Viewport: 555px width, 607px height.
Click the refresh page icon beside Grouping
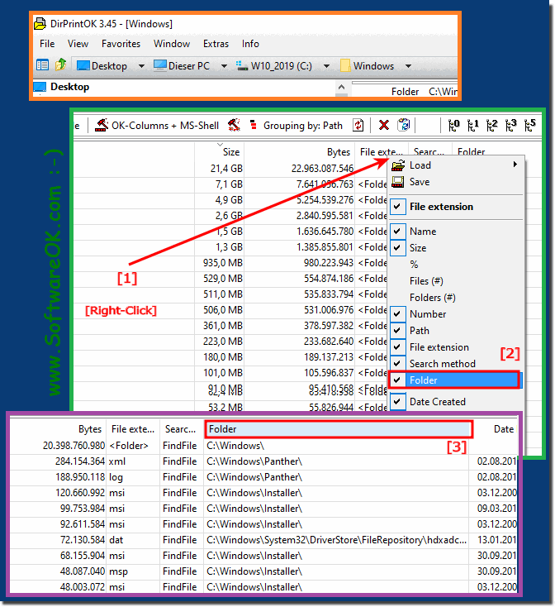pyautogui.click(x=358, y=125)
